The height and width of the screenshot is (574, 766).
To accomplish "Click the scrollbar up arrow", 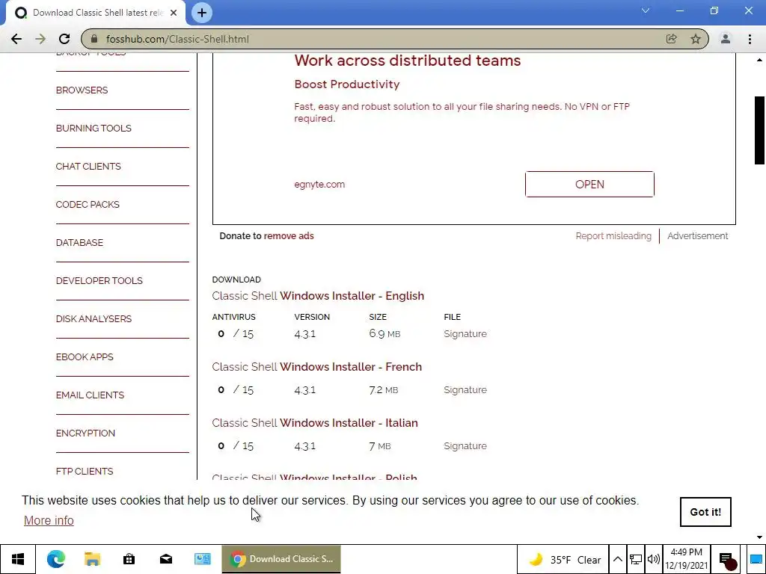I will (759, 60).
